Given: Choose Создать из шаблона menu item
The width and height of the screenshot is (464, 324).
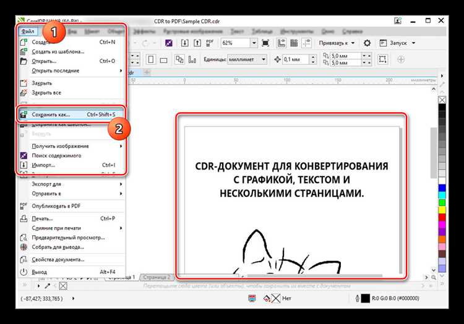Looking at the screenshot, I should (71, 52).
